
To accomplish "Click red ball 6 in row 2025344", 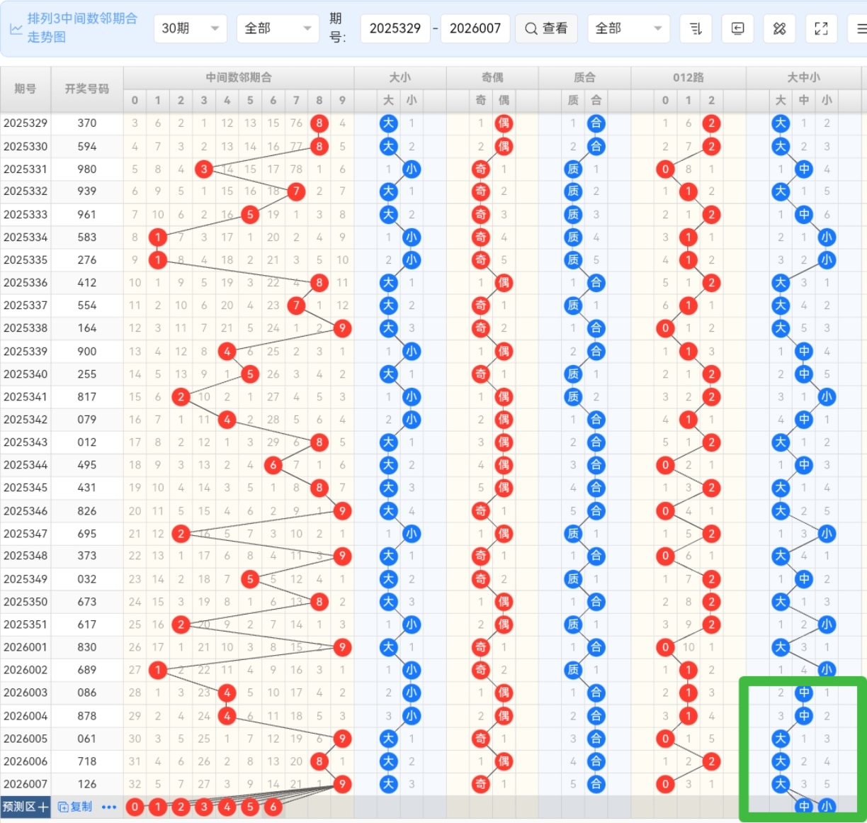I will [x=273, y=465].
